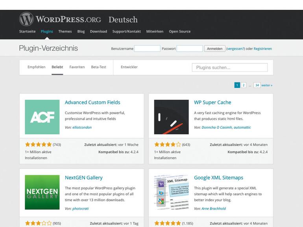The image size is (303, 227).
Task: Open the NextGEN Gallery green icon
Action: pos(42,192)
